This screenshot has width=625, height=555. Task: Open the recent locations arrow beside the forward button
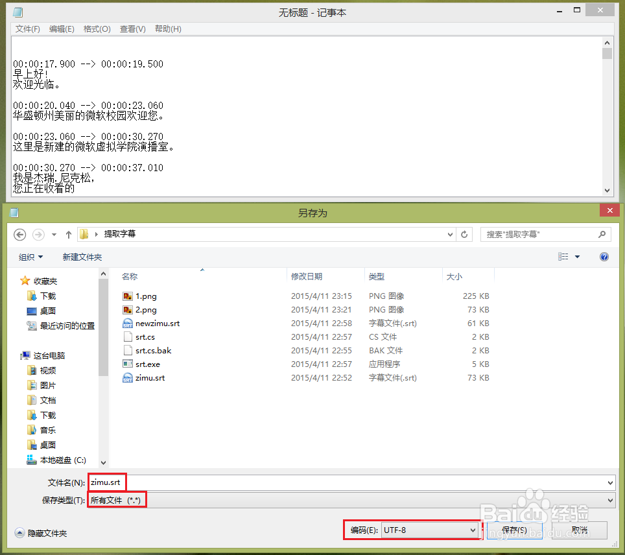54,235
